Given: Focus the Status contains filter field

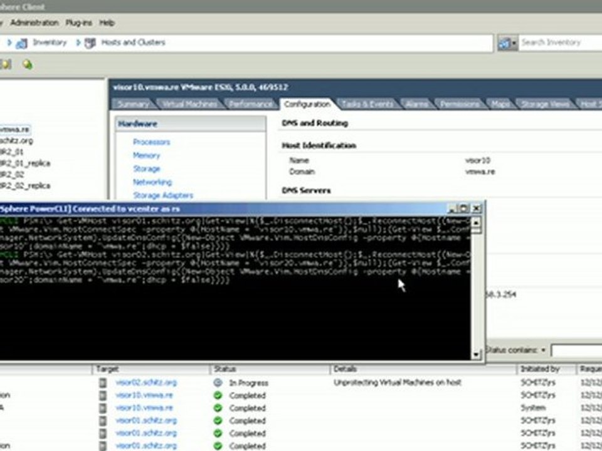Looking at the screenshot, I should [x=577, y=350].
